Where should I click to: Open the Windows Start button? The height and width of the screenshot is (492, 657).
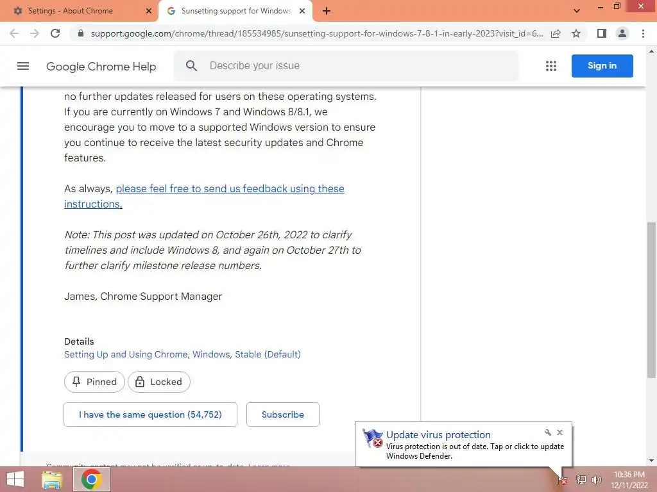pos(15,479)
